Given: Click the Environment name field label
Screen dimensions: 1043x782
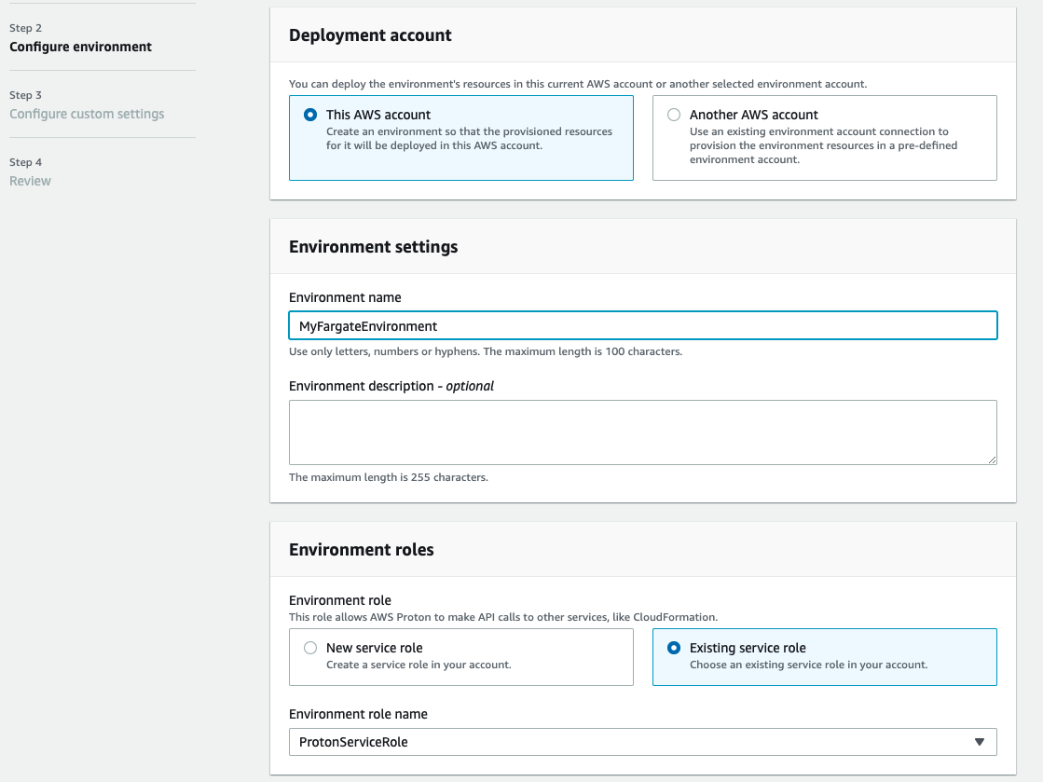Looking at the screenshot, I should (x=345, y=298).
